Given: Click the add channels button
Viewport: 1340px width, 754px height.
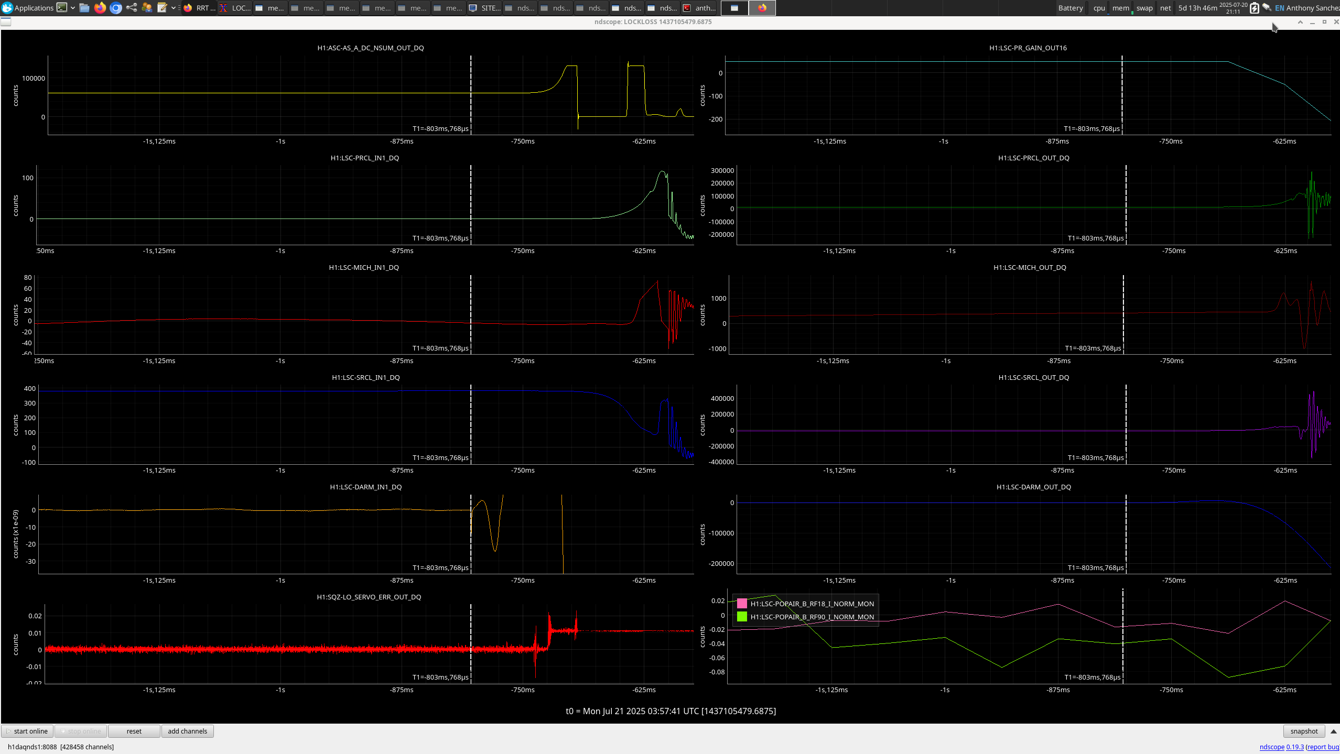Looking at the screenshot, I should point(187,731).
